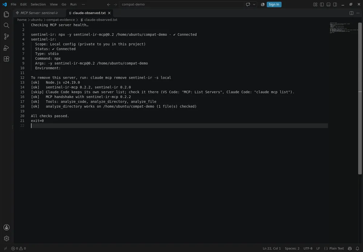Close the claude-observed.txt tab
The height and width of the screenshot is (252, 363).
tap(110, 13)
